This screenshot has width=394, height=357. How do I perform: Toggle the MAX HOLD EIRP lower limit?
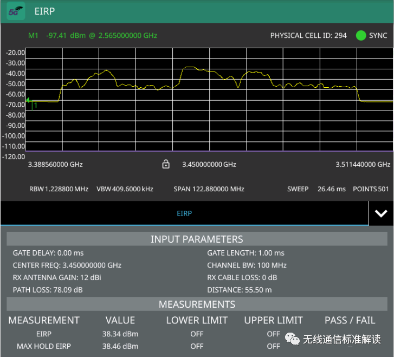coord(197,346)
